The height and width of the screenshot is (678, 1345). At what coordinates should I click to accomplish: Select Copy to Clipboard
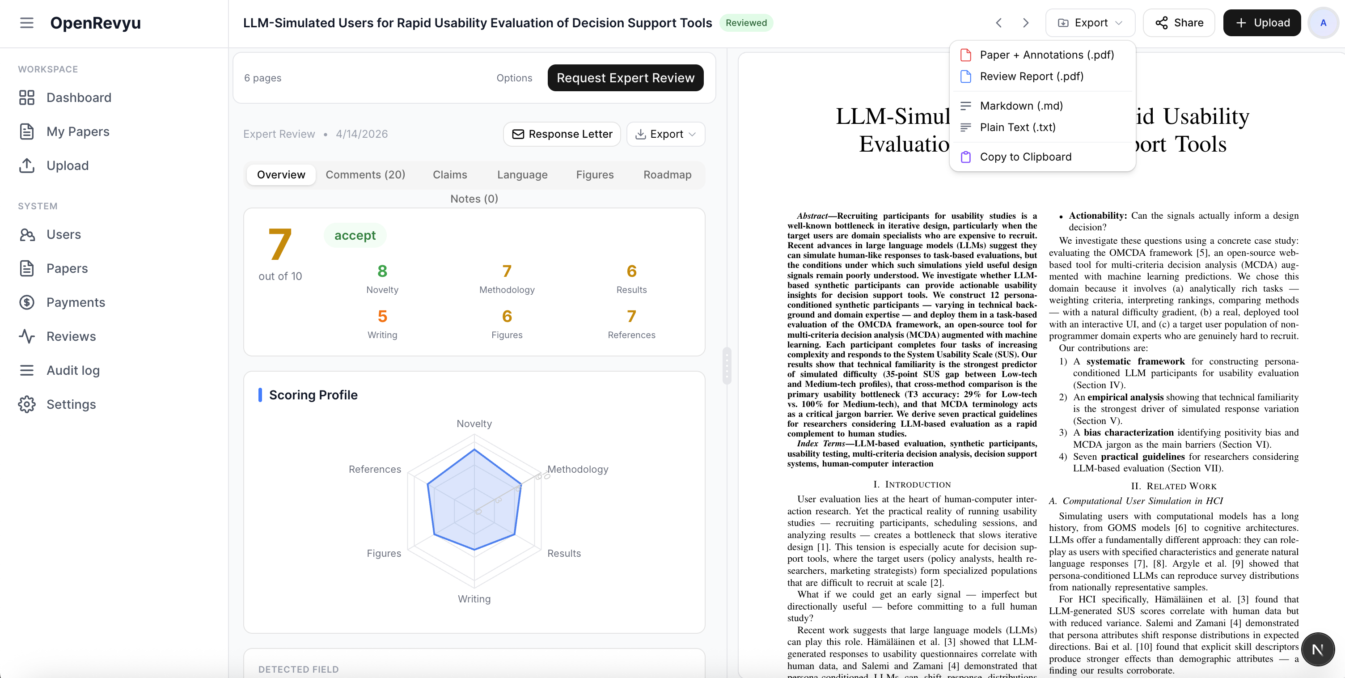click(x=1042, y=157)
